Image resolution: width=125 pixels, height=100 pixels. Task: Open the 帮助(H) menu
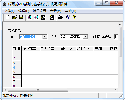[x=70, y=11]
